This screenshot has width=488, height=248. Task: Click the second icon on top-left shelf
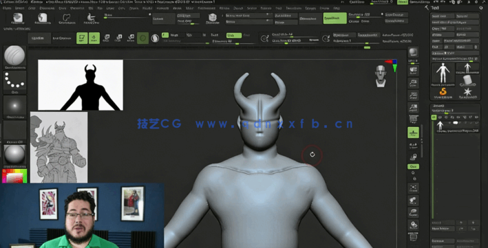click(x=42, y=19)
